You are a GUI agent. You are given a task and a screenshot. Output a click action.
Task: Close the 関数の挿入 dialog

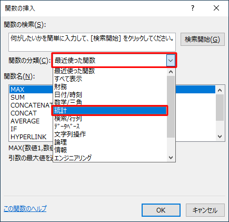(216, 8)
